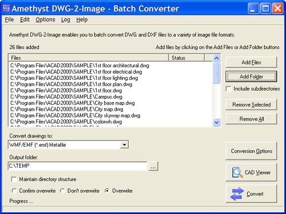The image size is (286, 214).
Task: Open the Options menu
Action: [45, 19]
